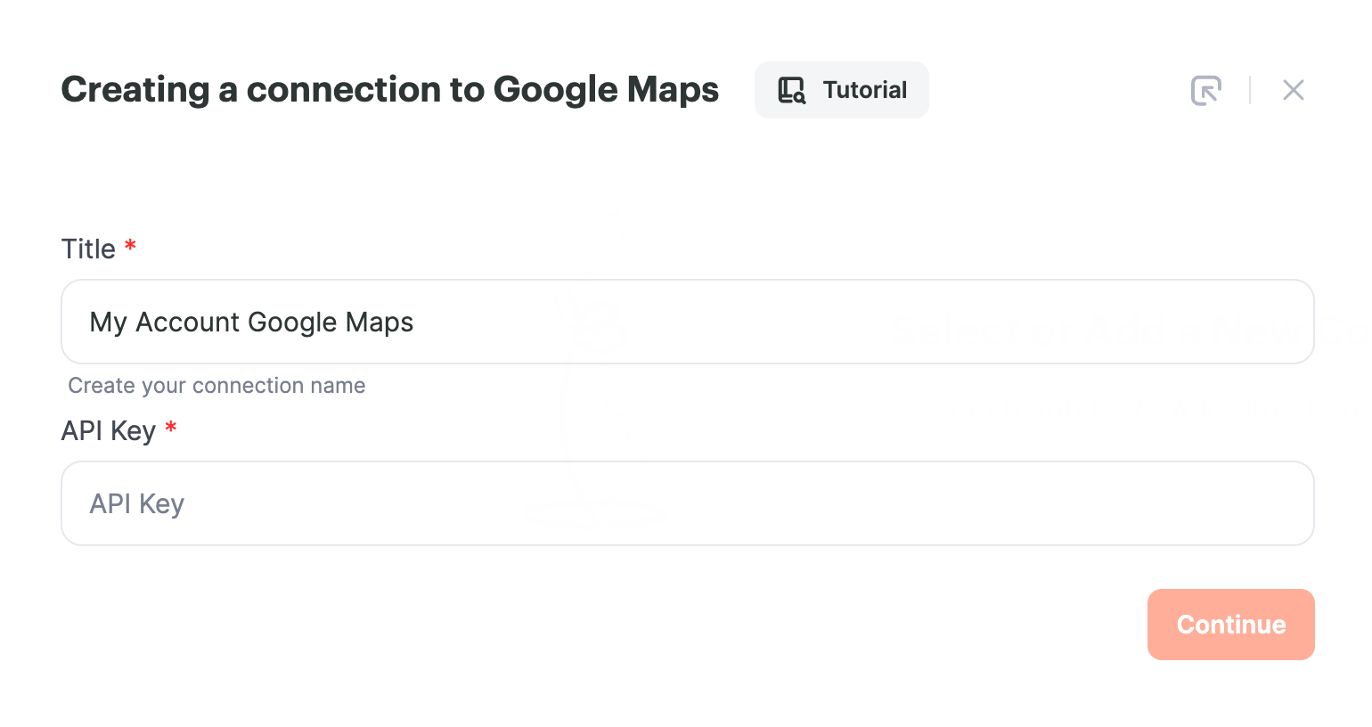The image size is (1372, 727).
Task: Click the Title field label
Action: pos(88,249)
